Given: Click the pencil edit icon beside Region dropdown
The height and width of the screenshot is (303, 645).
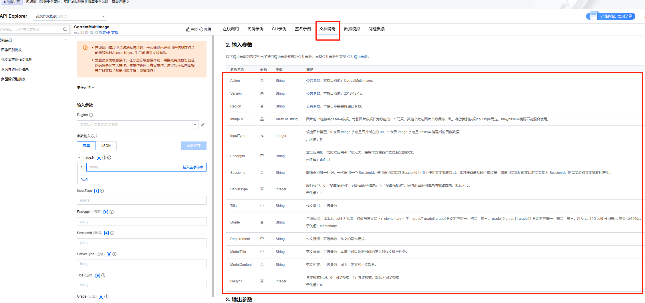Looking at the screenshot, I should point(203,125).
